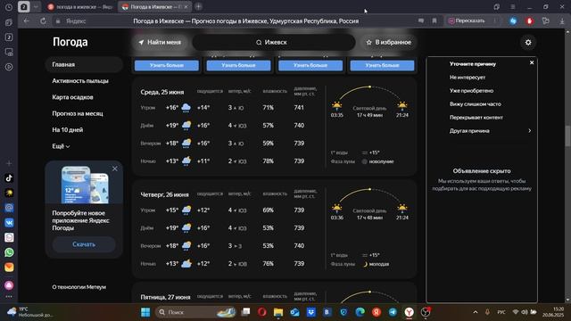This screenshot has width=571, height=321.
Task: Open the orange Yandex Mail envelope icon
Action: (9, 267)
